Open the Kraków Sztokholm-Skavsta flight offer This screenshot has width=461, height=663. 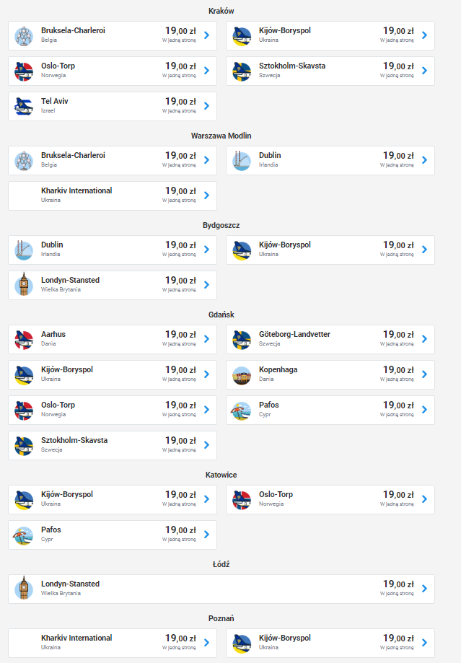pos(330,71)
